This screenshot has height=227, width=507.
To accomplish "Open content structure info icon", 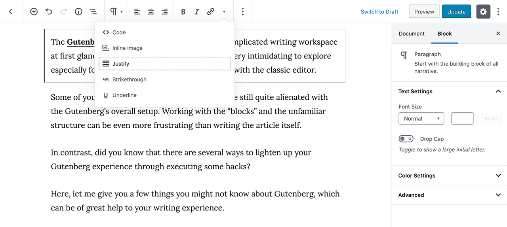I will (78, 12).
